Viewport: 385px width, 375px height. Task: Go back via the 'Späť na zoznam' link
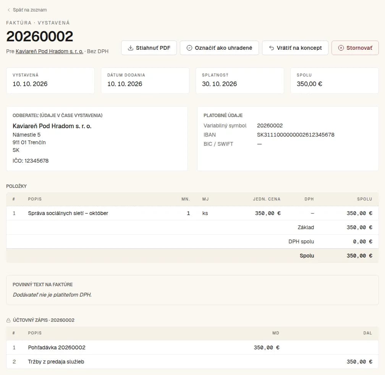27,10
